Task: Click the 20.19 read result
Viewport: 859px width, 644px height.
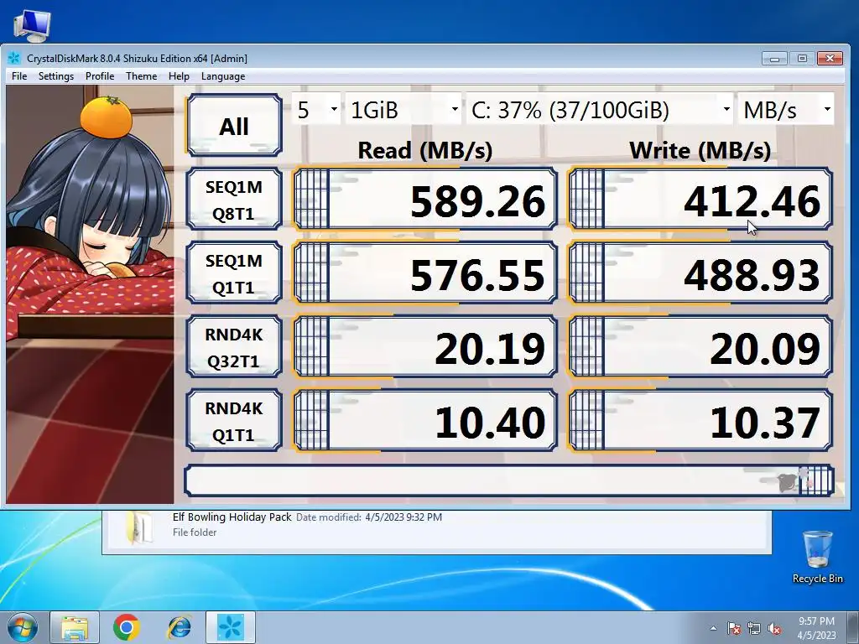Action: coord(425,347)
